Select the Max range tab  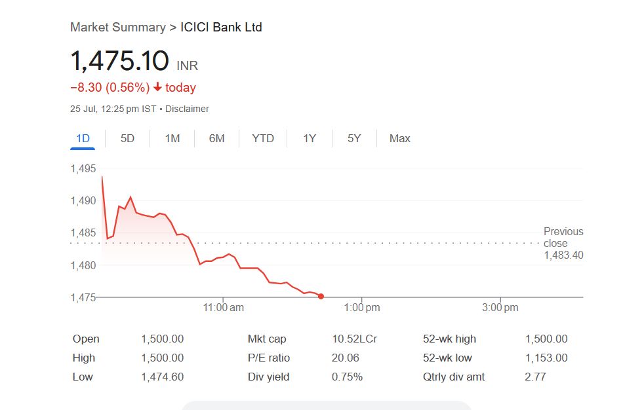pyautogui.click(x=399, y=138)
